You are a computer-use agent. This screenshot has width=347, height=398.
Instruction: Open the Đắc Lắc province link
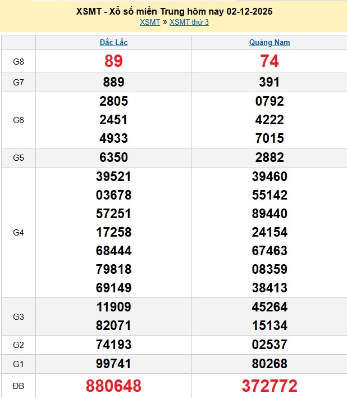113,42
